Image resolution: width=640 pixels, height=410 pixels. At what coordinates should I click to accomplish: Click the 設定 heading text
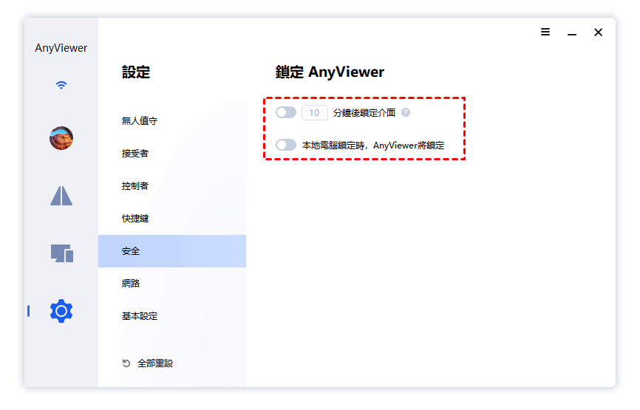136,72
